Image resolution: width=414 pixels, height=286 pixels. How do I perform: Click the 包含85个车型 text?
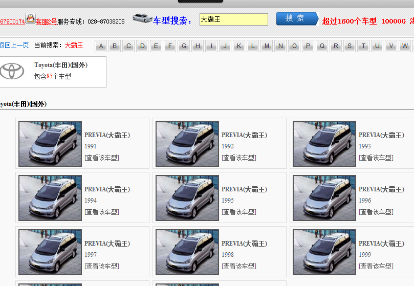click(53, 76)
